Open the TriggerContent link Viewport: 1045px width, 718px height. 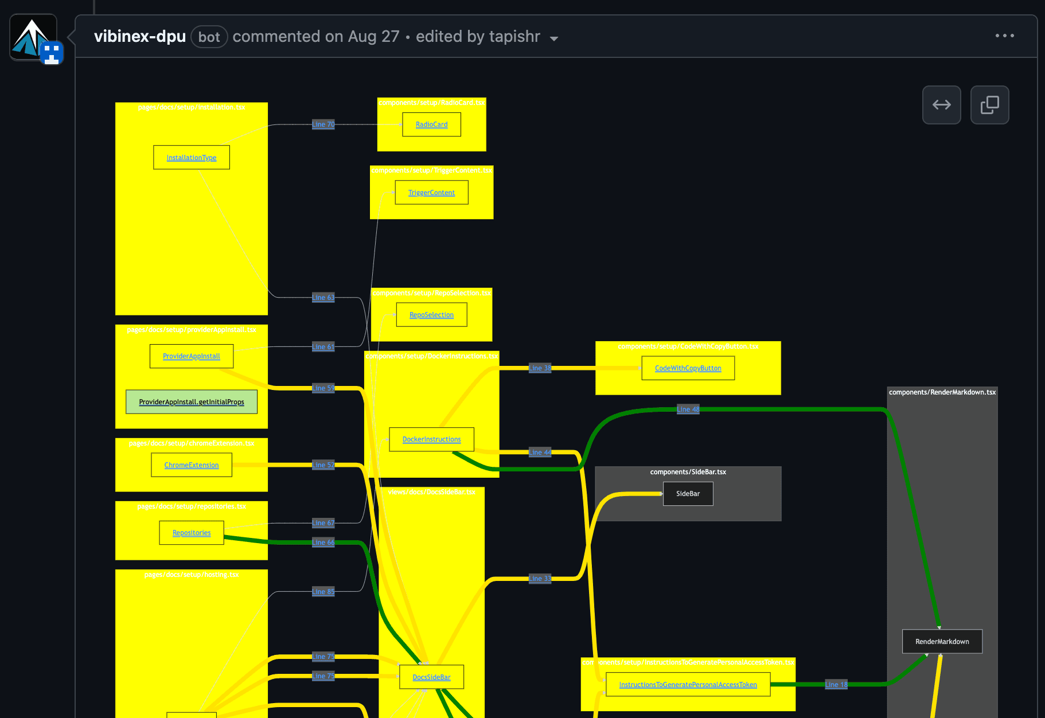tap(431, 192)
